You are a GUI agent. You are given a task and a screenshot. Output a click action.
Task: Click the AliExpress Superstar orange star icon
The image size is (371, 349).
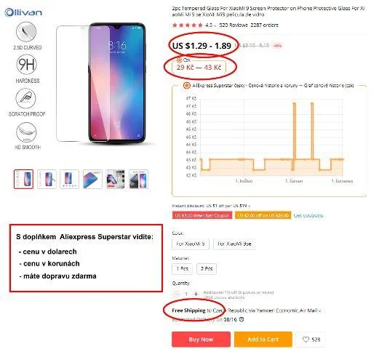click(186, 86)
